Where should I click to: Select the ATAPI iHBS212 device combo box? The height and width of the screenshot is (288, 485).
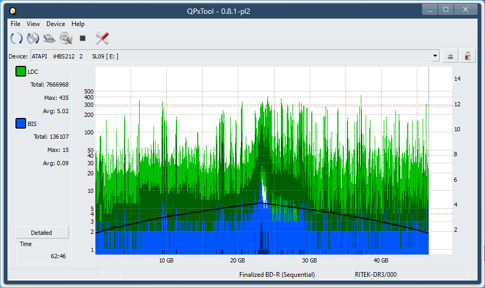pos(235,56)
